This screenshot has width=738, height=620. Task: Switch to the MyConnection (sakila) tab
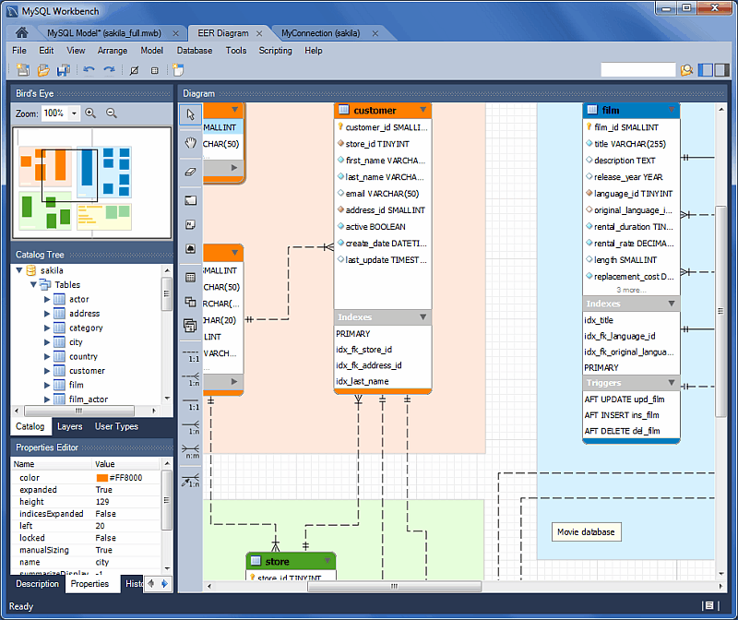pos(318,32)
